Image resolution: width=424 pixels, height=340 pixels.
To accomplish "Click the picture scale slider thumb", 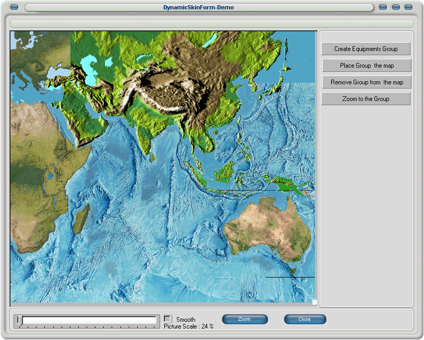I will 20,321.
